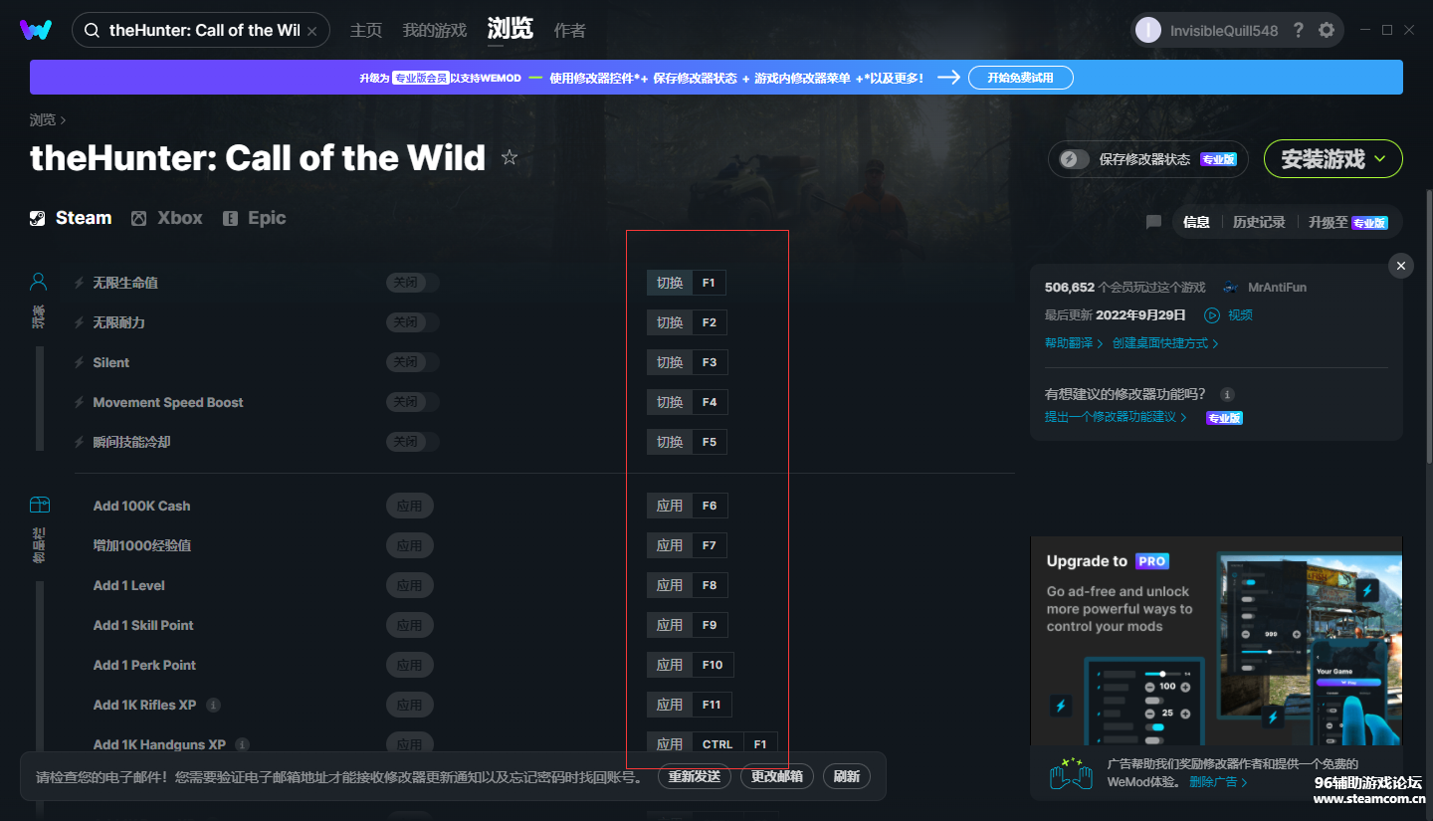Click the help question mark icon
Image resolution: width=1433 pixels, height=821 pixels.
point(1298,30)
